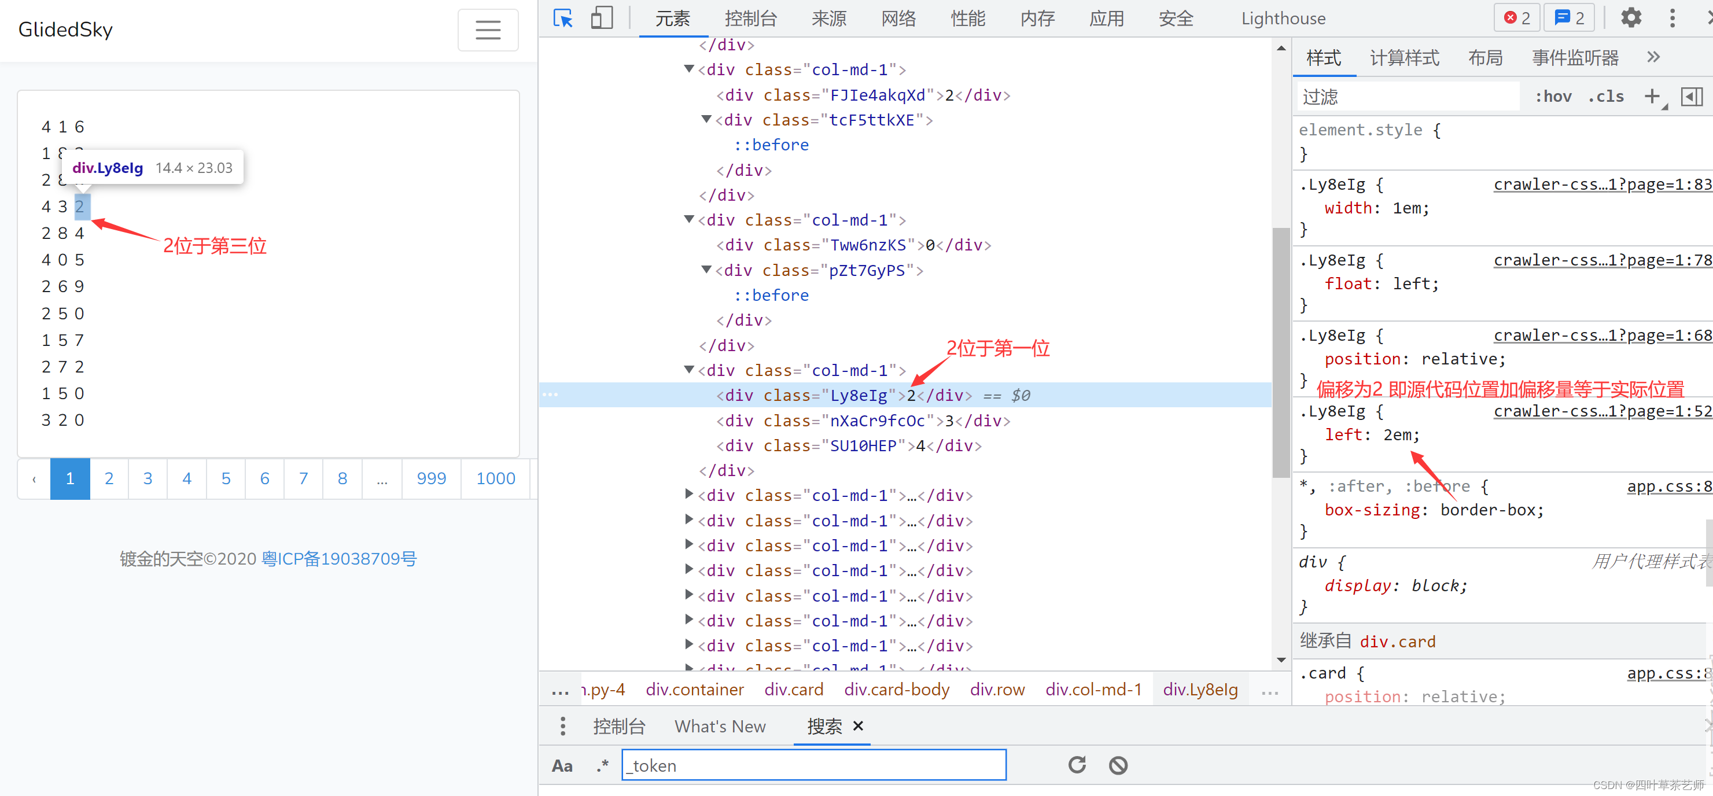Click the _token search input field
1713x796 pixels.
813,765
